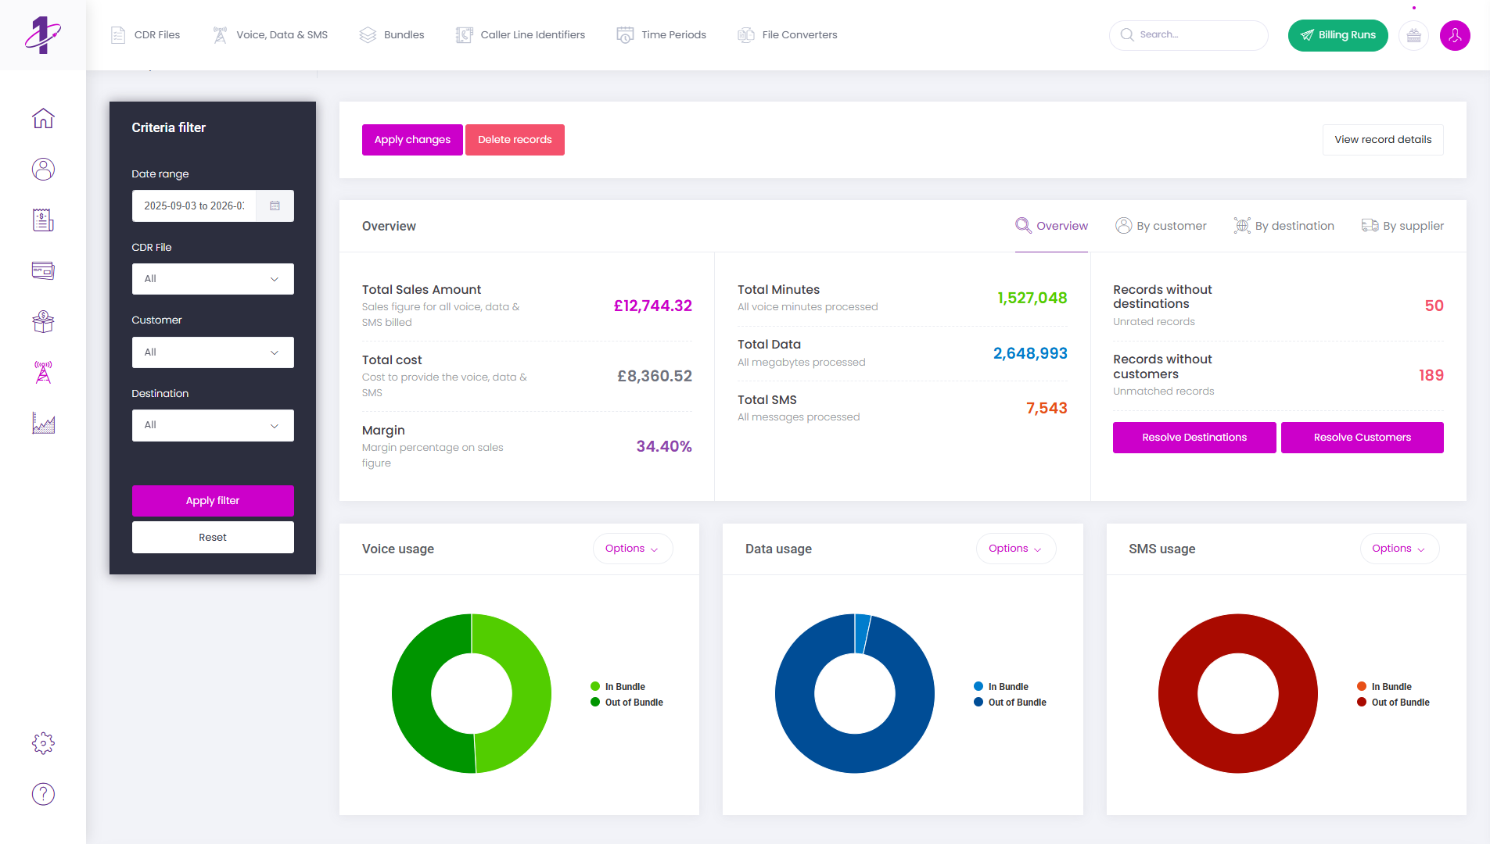
Task: Open the CDR File dropdown
Action: [x=213, y=279]
